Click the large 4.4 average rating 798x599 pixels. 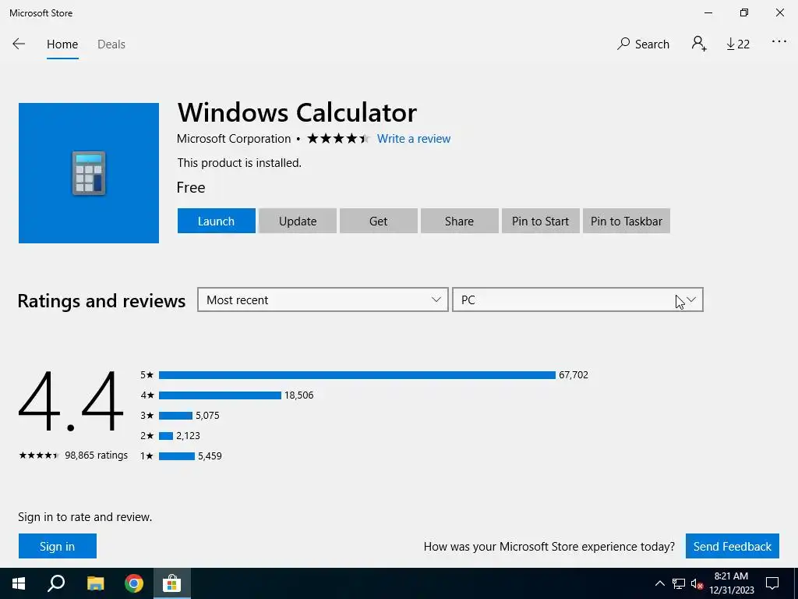71,401
